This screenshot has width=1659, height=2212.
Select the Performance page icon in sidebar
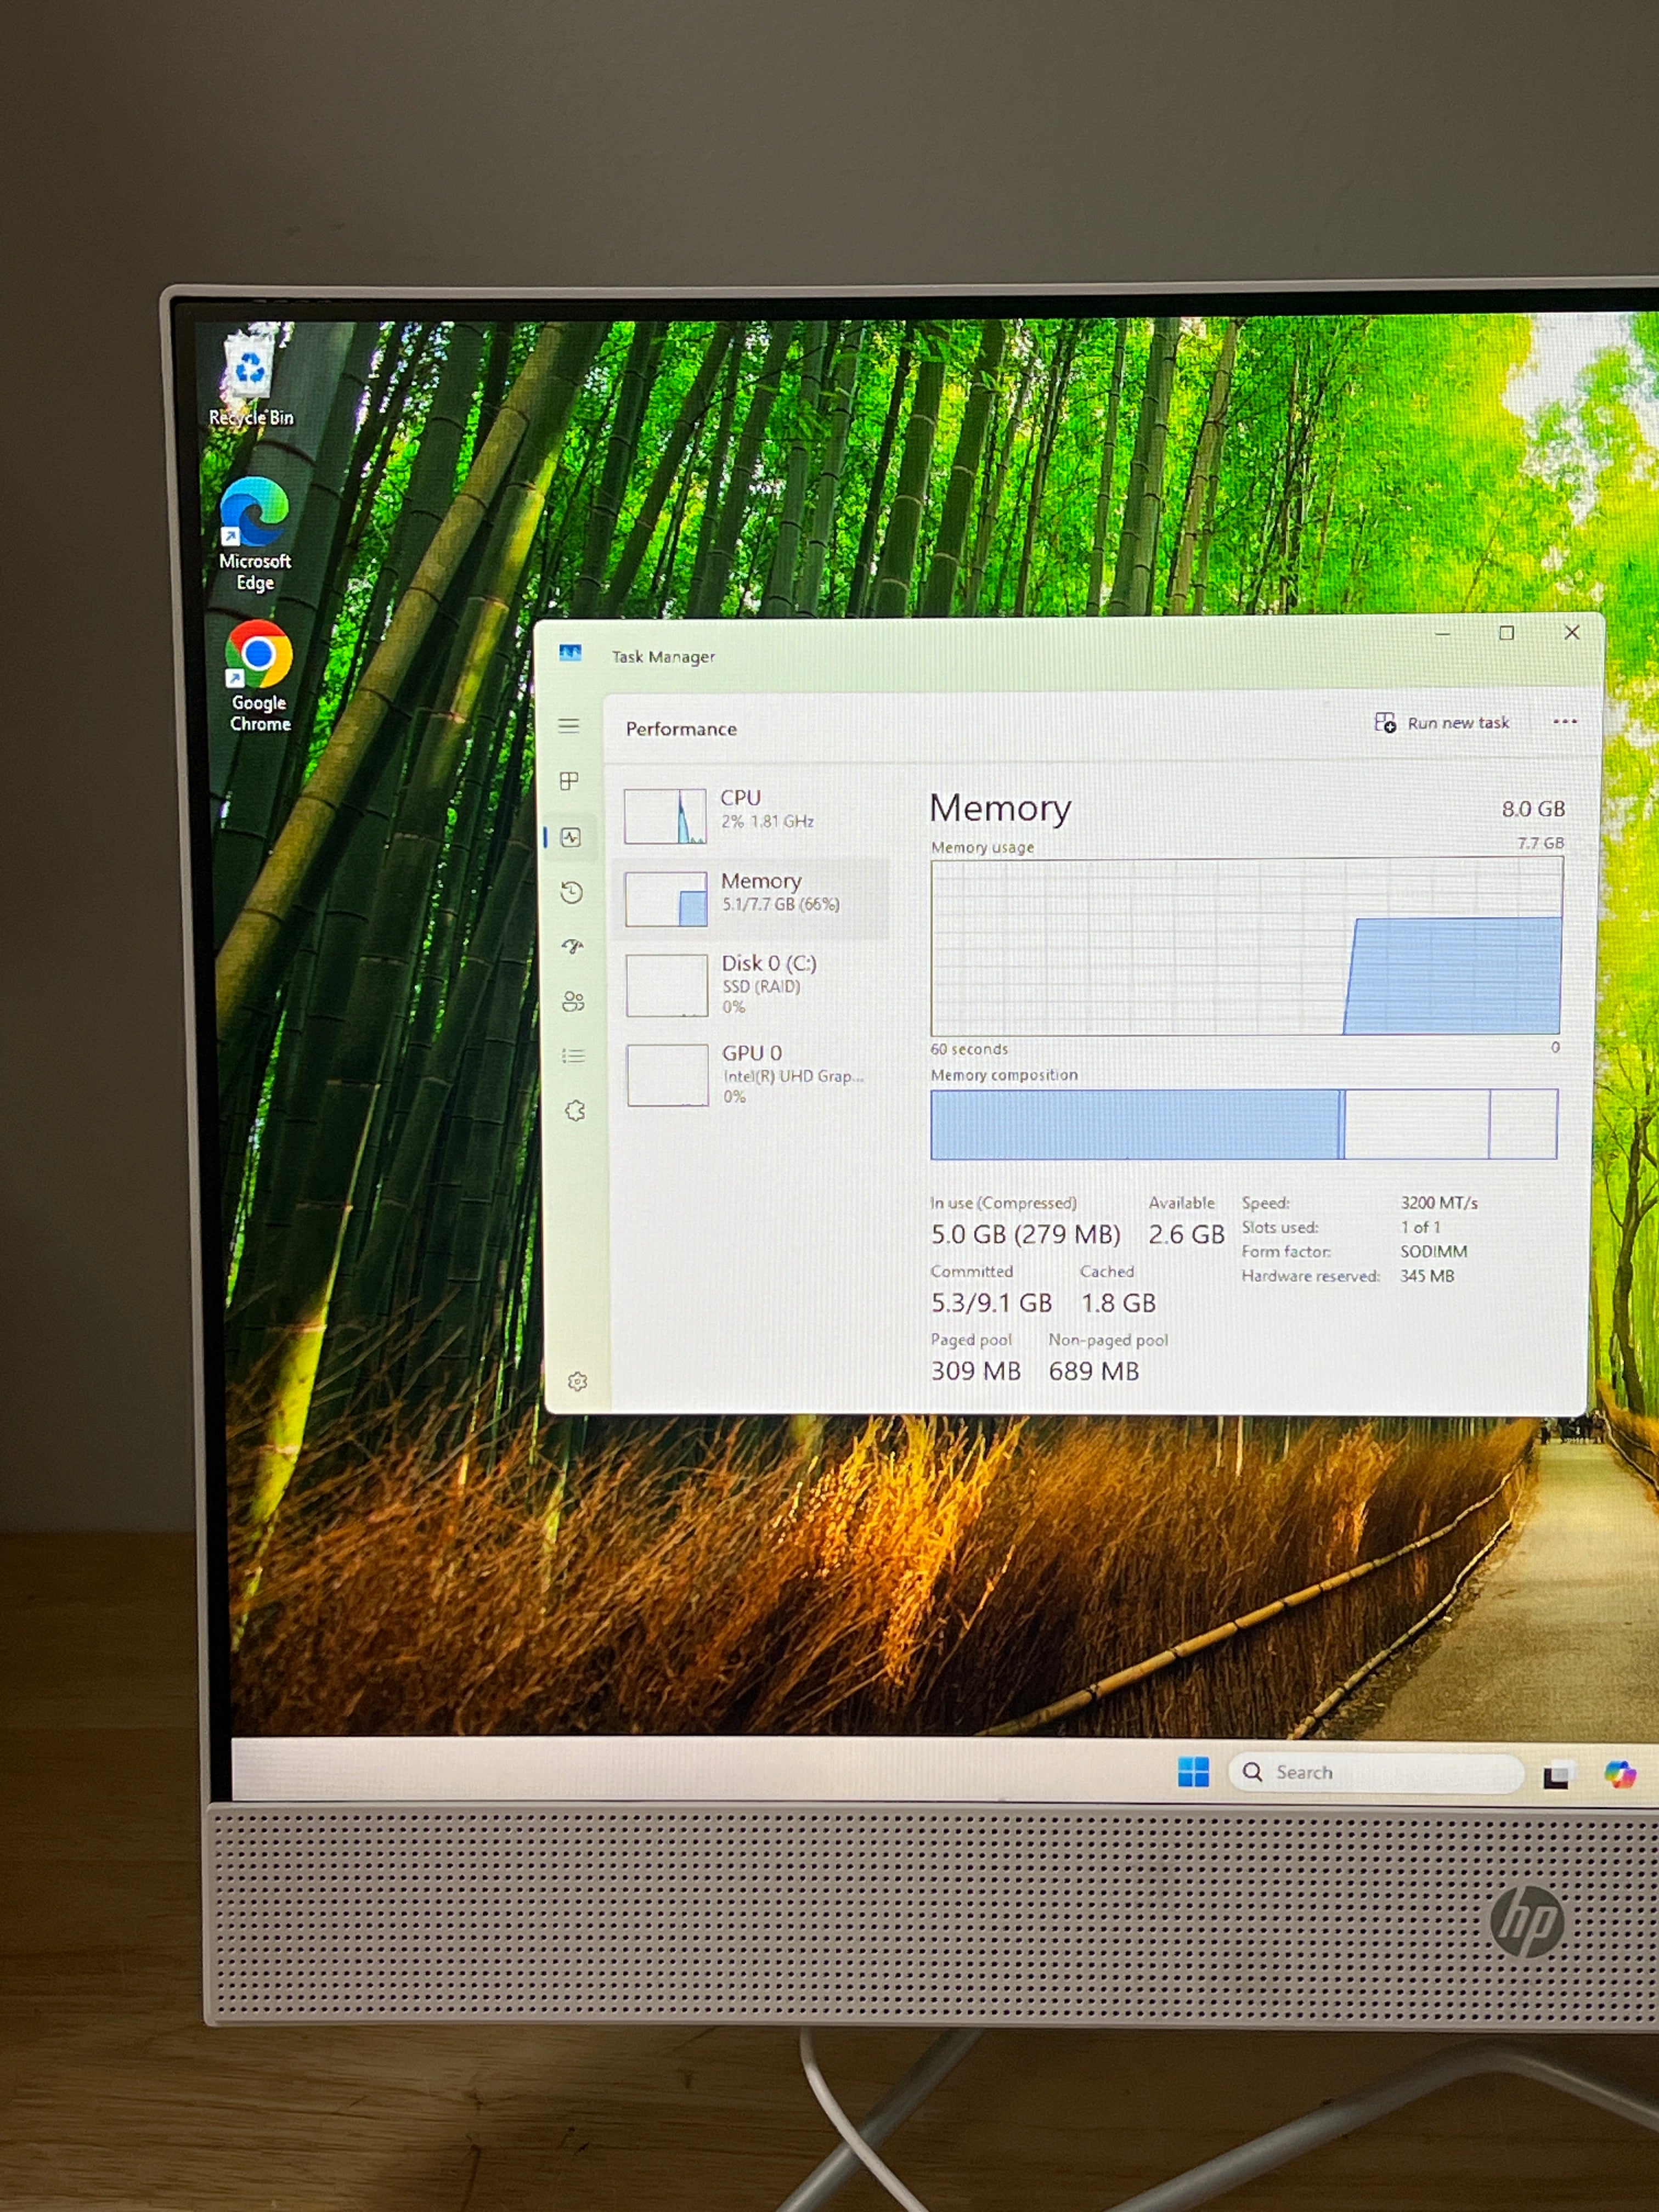coord(571,837)
